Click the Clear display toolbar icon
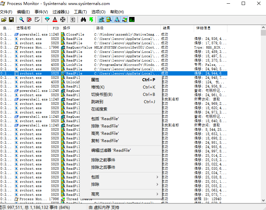Screen dimensions: 266x210 37,20
